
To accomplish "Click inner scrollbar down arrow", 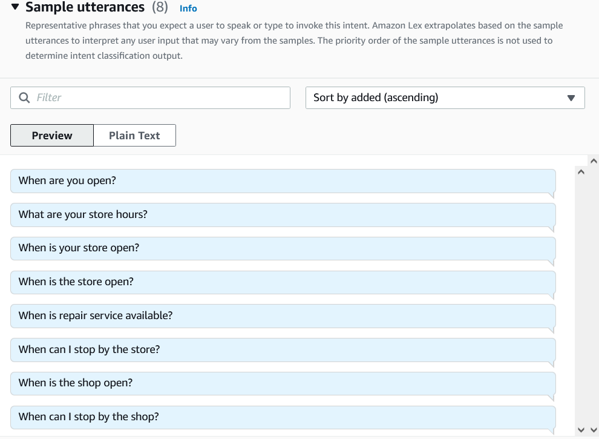I will [x=581, y=430].
